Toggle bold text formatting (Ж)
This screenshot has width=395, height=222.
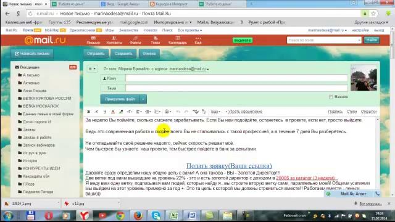(x=89, y=112)
